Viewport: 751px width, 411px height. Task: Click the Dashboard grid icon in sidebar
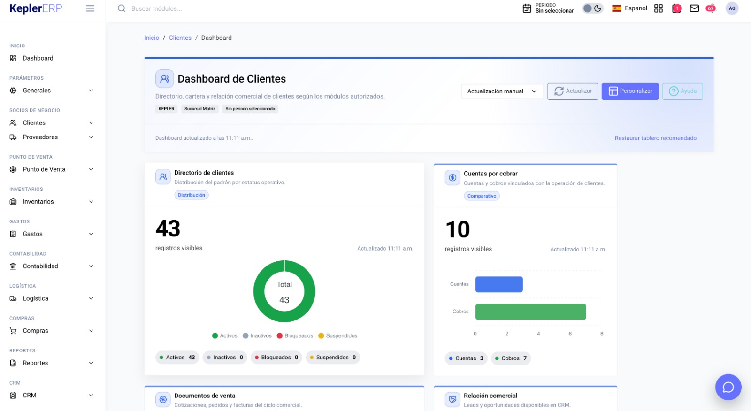pyautogui.click(x=13, y=58)
